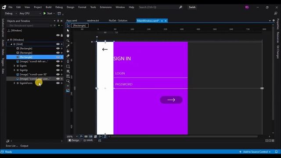Viewport: 281px width, 158px height.
Task: Select the Paint Bucket tool
Action: (x=68, y=51)
